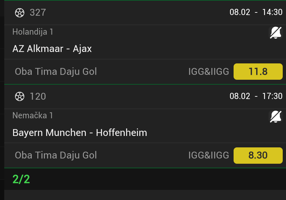Click the green 2/2 counter

(x=21, y=179)
